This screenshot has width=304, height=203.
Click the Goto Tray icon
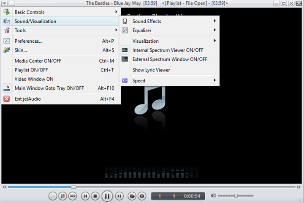[7, 88]
